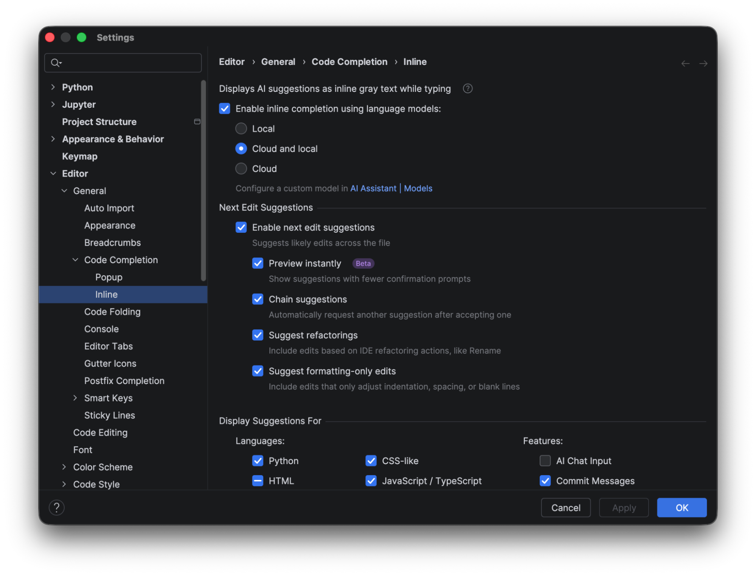
Task: Select Keymap in the settings tree
Action: pyautogui.click(x=80, y=156)
